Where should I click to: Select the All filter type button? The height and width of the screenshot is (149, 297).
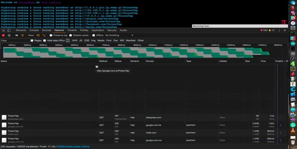pos(68,40)
